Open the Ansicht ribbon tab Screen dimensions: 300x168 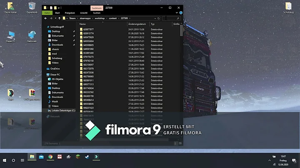pos(84,13)
